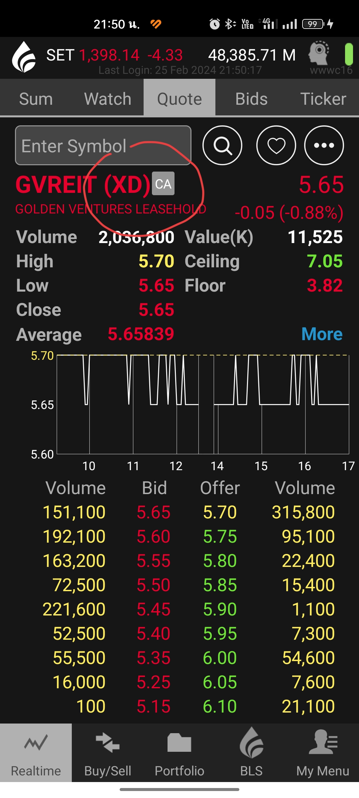Tap the blue More link
The width and height of the screenshot is (359, 798).
pyautogui.click(x=322, y=334)
